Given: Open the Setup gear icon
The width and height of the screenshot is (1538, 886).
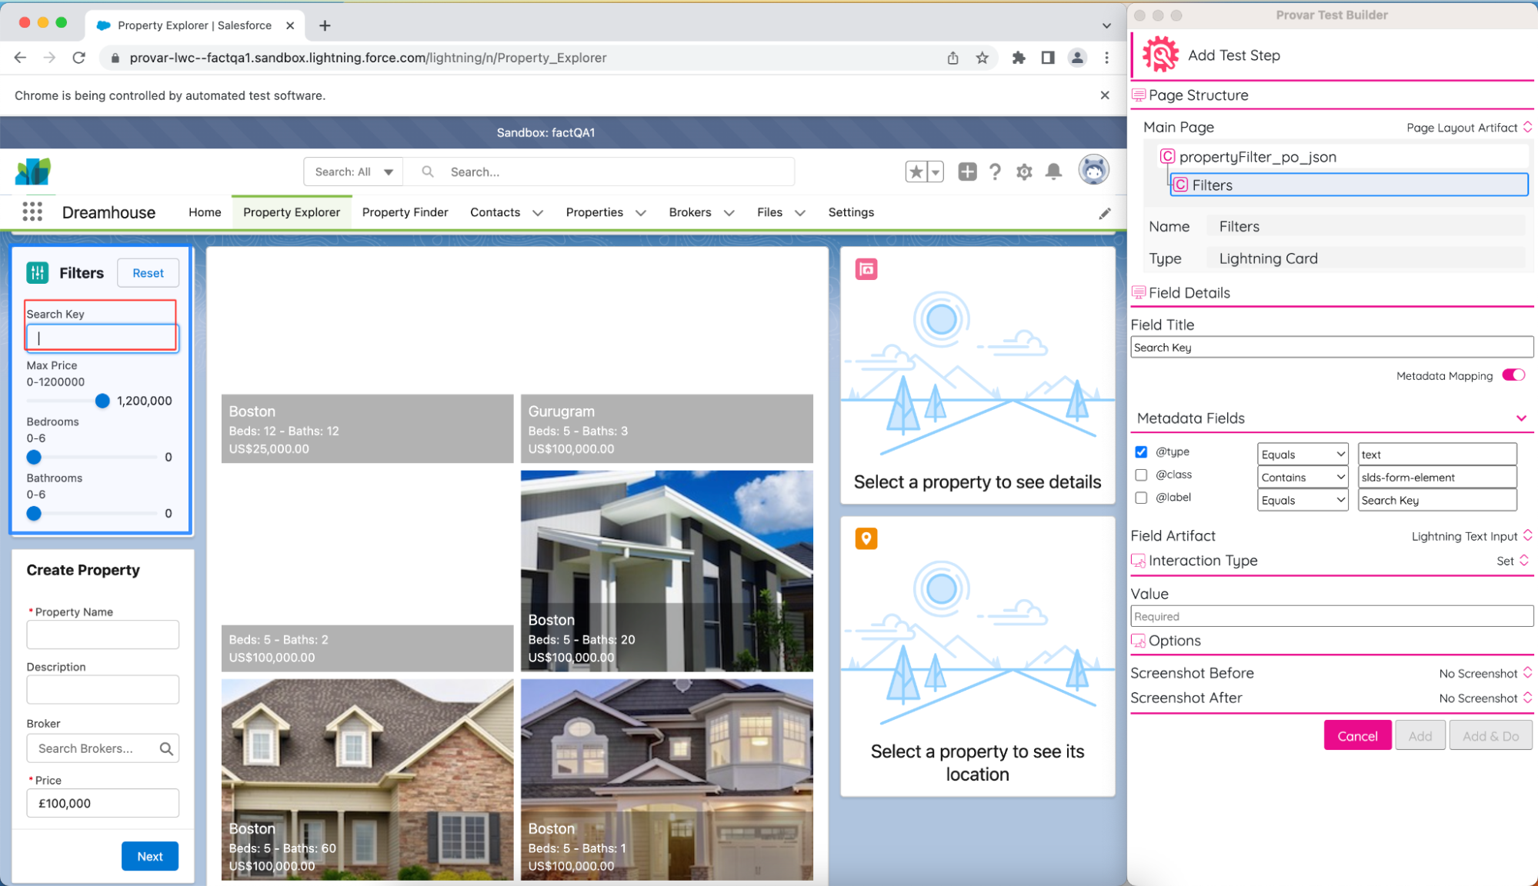Looking at the screenshot, I should click(x=1024, y=172).
